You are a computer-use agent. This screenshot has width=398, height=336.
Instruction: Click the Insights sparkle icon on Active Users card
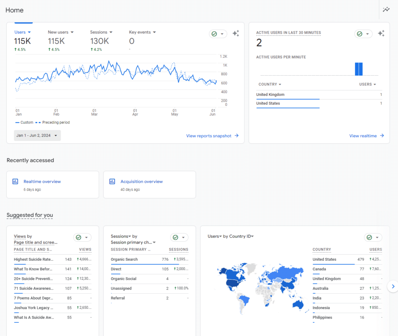381,33
